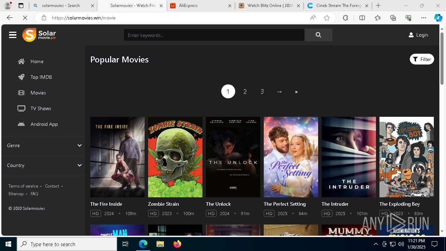The width and height of the screenshot is (446, 251).
Task: Open tab actions menu icon
Action: pos(21,6)
